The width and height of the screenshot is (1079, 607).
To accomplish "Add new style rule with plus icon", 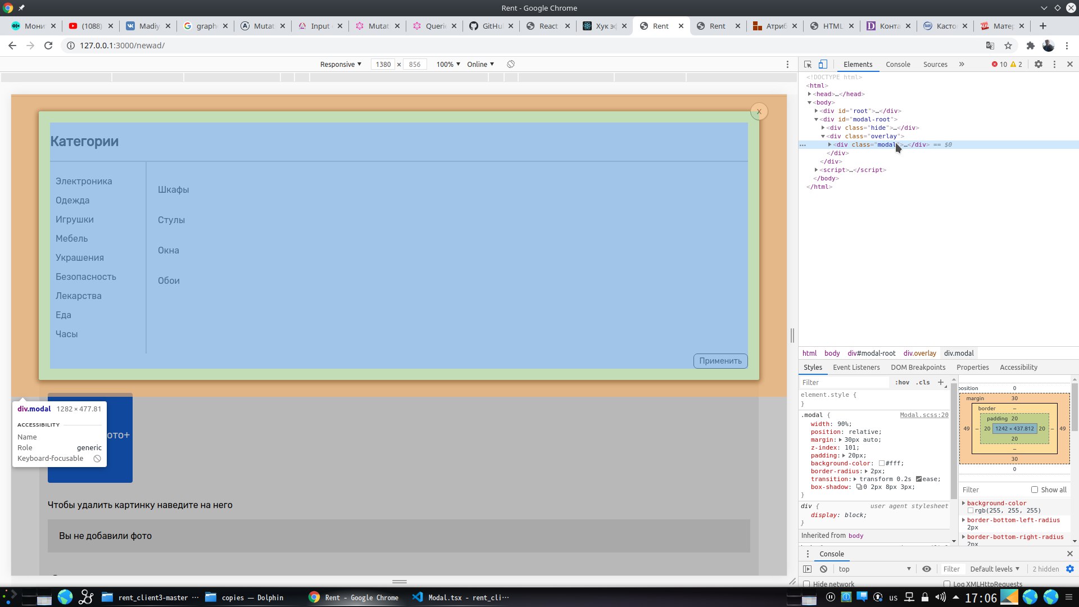I will 941,382.
